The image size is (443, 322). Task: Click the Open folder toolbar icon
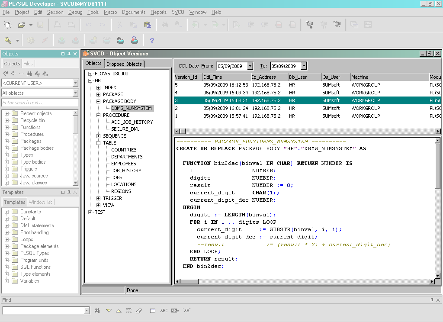tap(21, 25)
